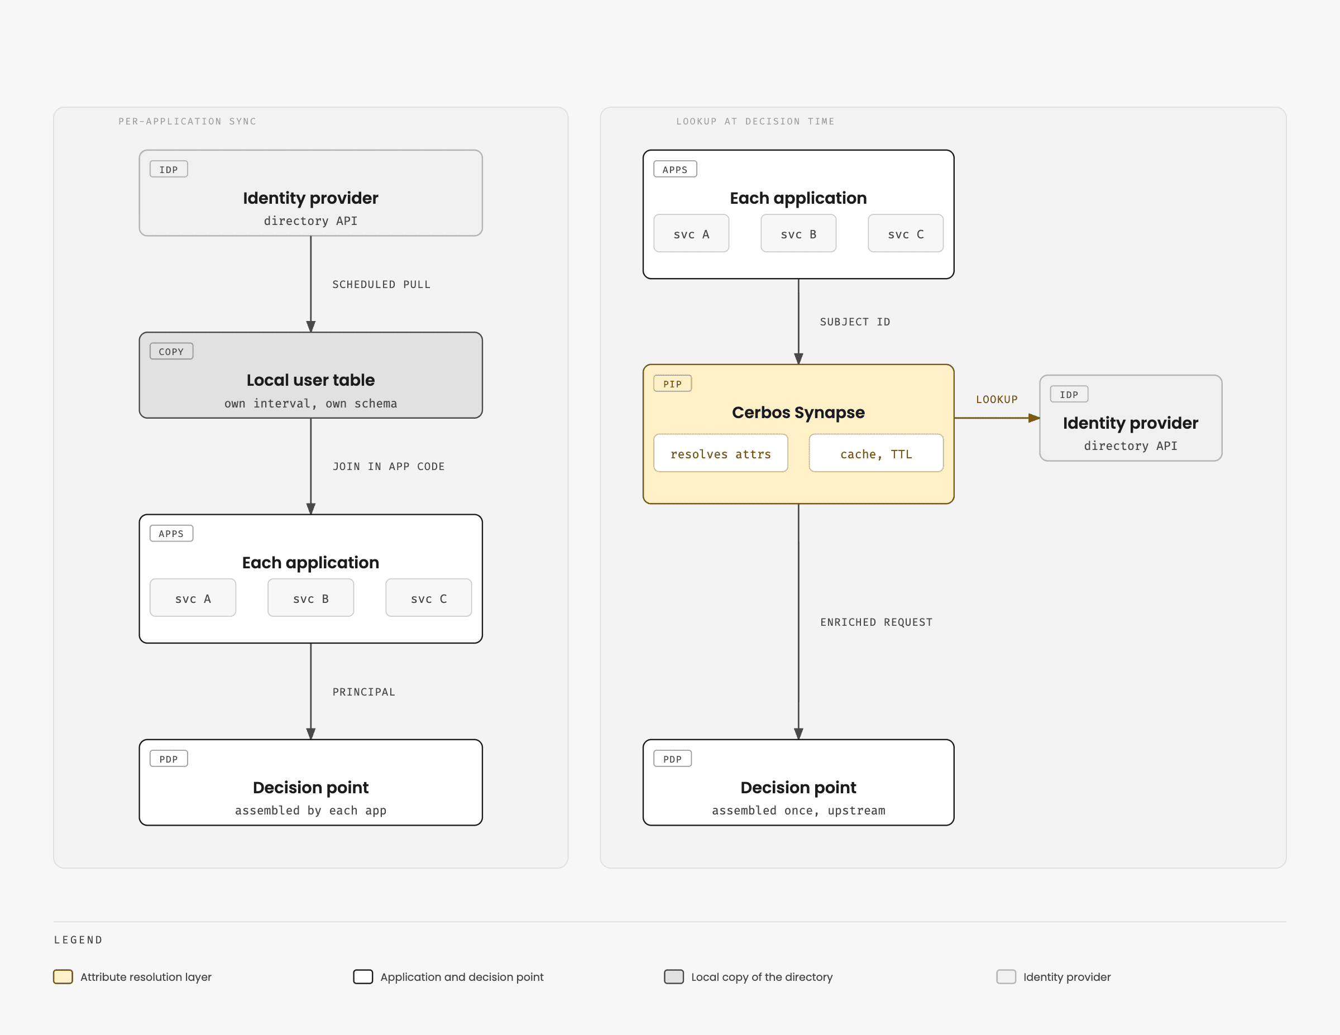Image resolution: width=1340 pixels, height=1035 pixels.
Task: Click 'Identity provider' legend text
Action: click(1067, 977)
